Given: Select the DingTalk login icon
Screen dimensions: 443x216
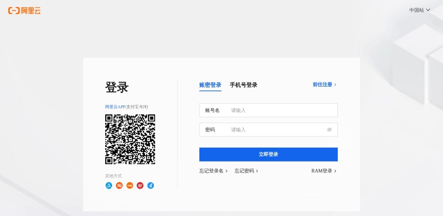Looking at the screenshot, I should tap(151, 186).
